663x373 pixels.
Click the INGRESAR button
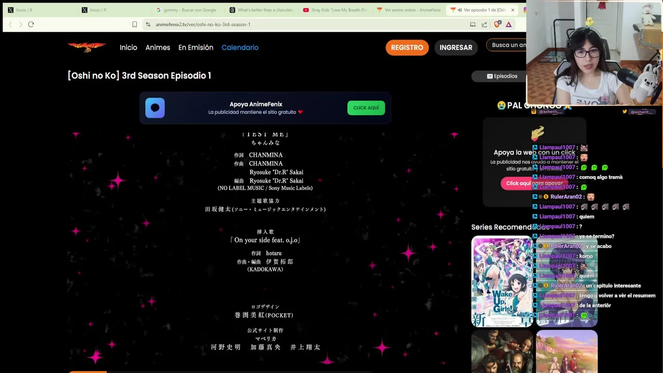(456, 47)
